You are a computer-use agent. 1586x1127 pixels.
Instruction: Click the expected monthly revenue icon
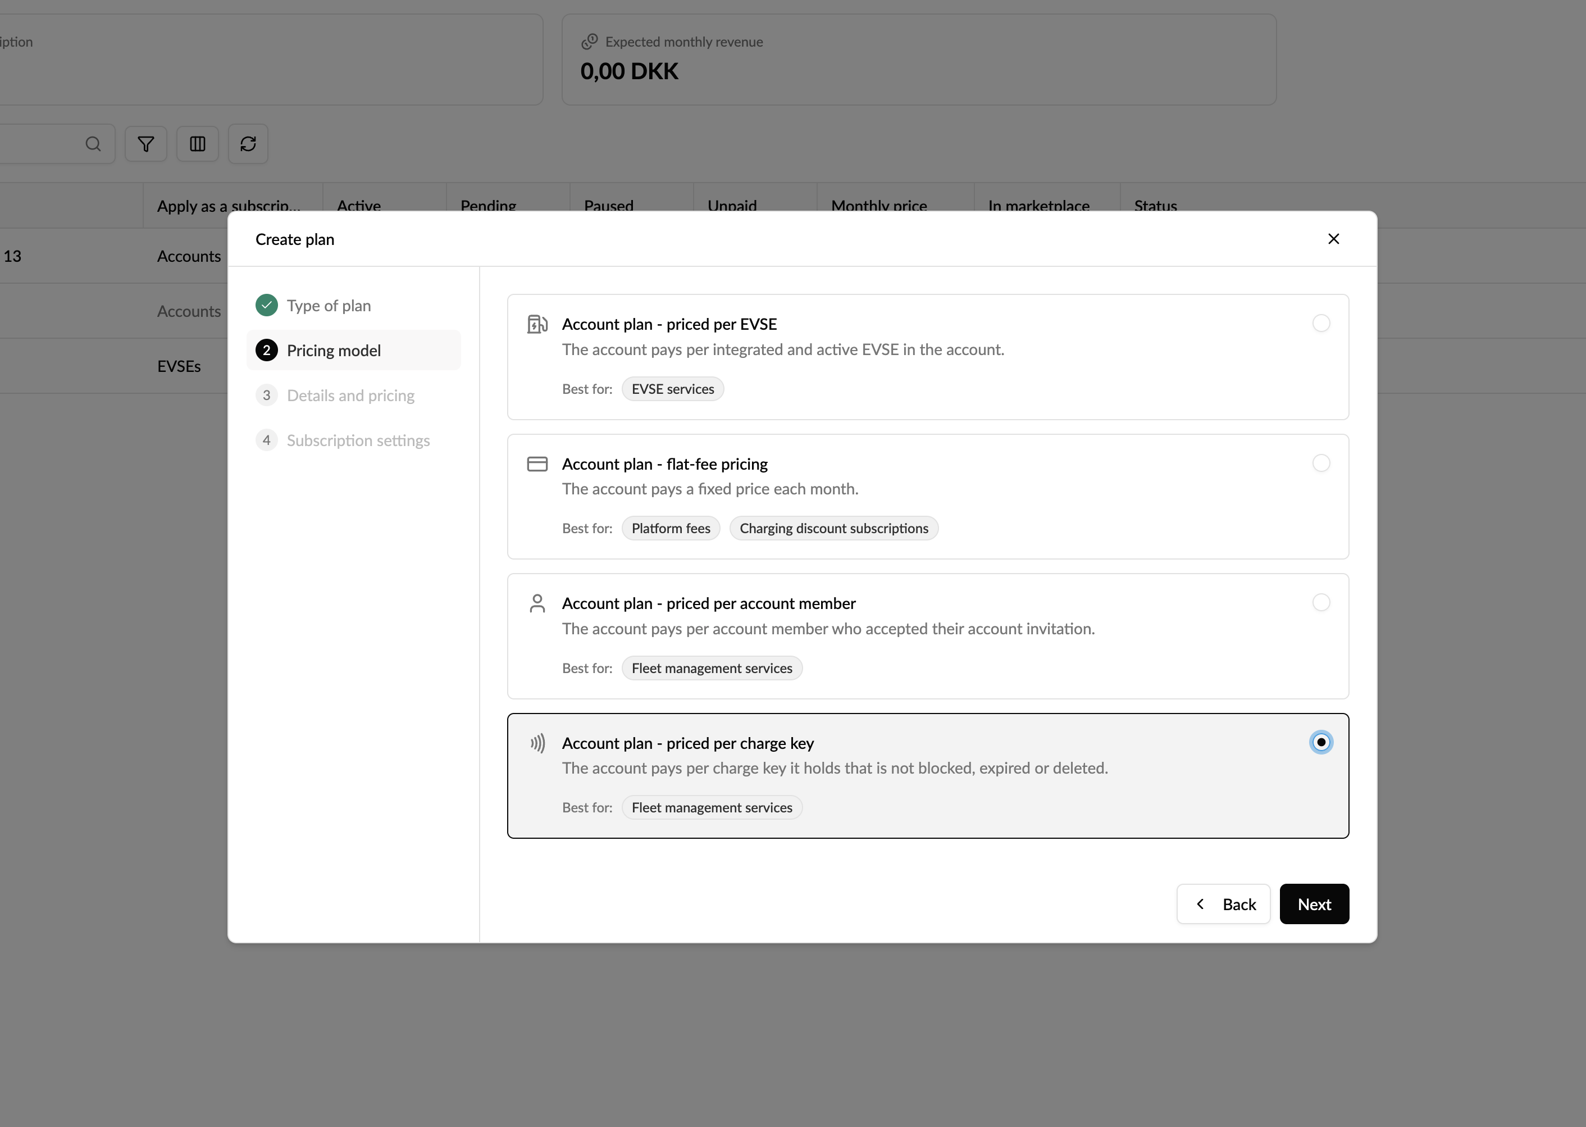(589, 42)
